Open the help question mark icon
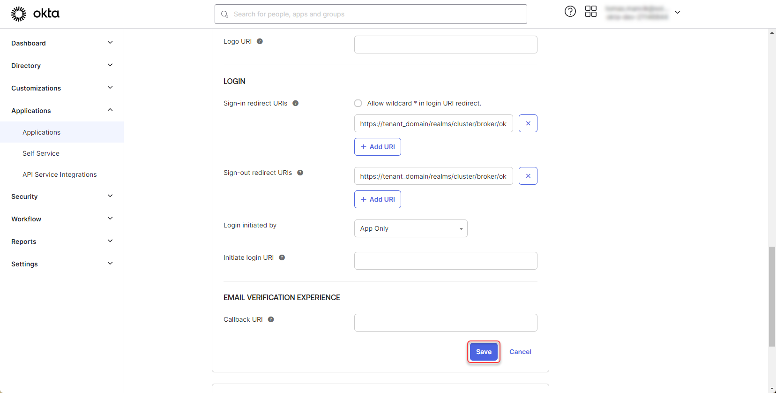Screen dimensions: 776x393 (x=570, y=12)
